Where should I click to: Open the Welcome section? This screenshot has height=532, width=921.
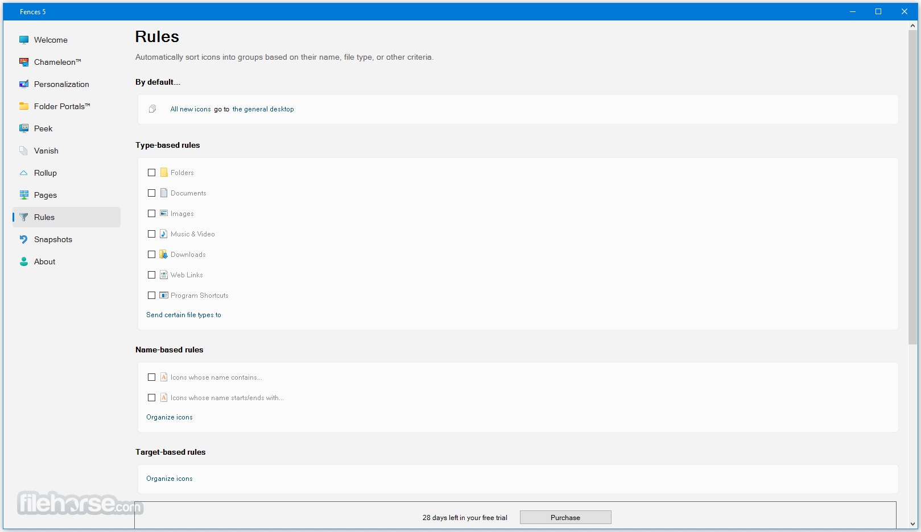click(67, 40)
